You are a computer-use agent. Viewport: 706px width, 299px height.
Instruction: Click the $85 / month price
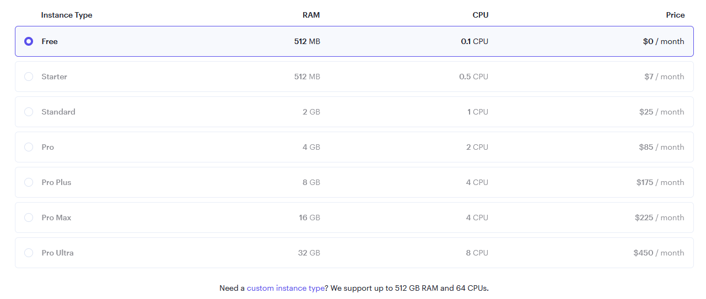tap(661, 147)
